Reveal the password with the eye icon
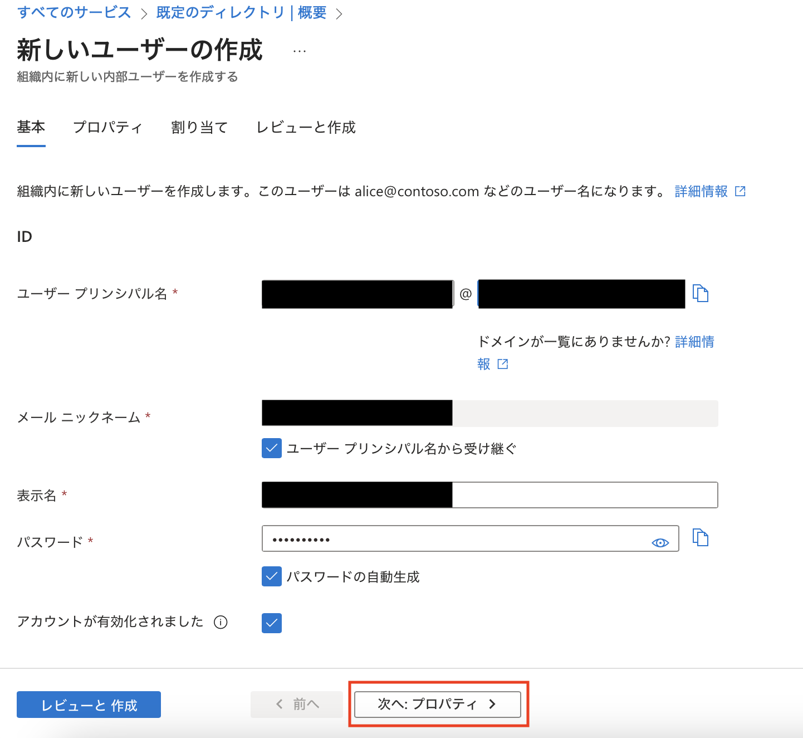Viewport: 803px width, 738px height. click(660, 541)
